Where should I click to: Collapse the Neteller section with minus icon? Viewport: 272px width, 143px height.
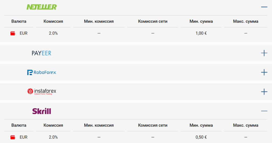264,7
